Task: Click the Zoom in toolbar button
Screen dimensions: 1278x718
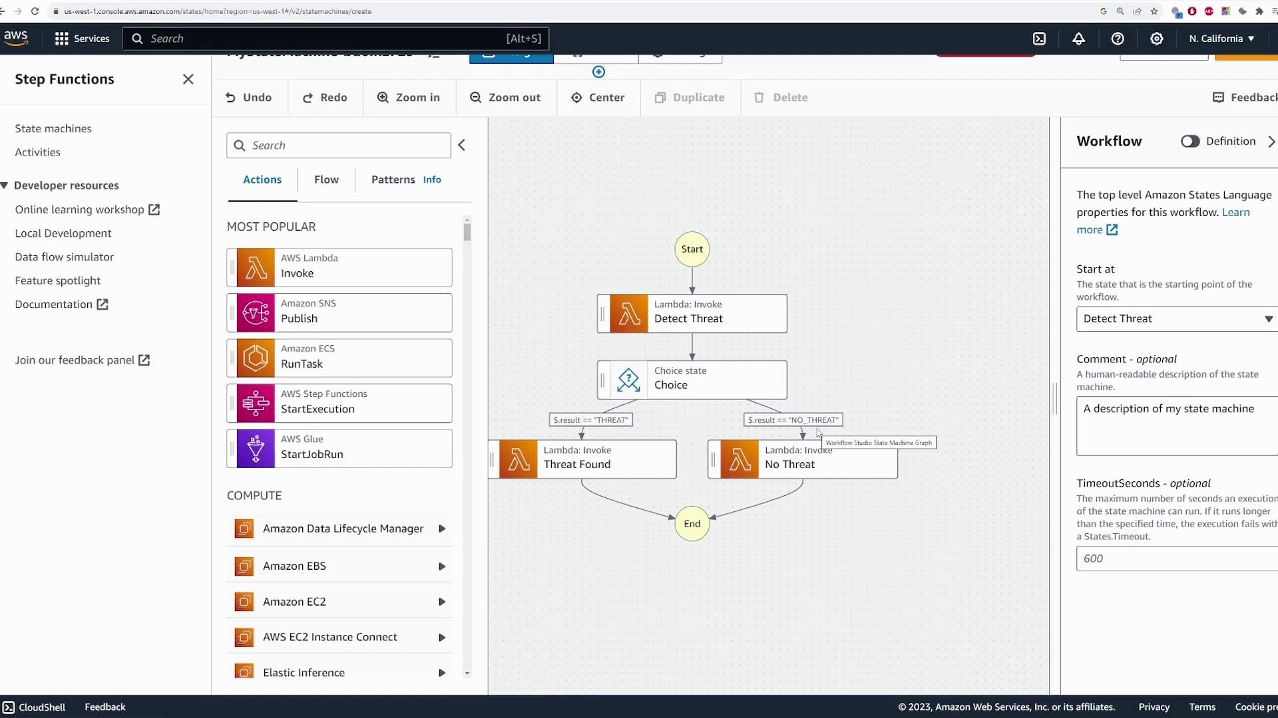Action: (x=409, y=97)
